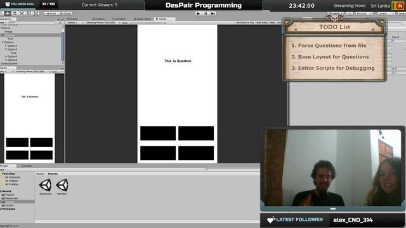Collapse Option2 in Hierarchy
The height and width of the screenshot is (228, 406).
pyautogui.click(x=6, y=49)
